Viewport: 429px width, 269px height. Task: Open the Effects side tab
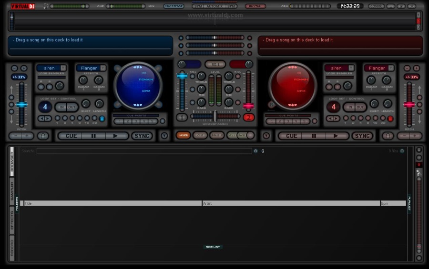(12, 220)
